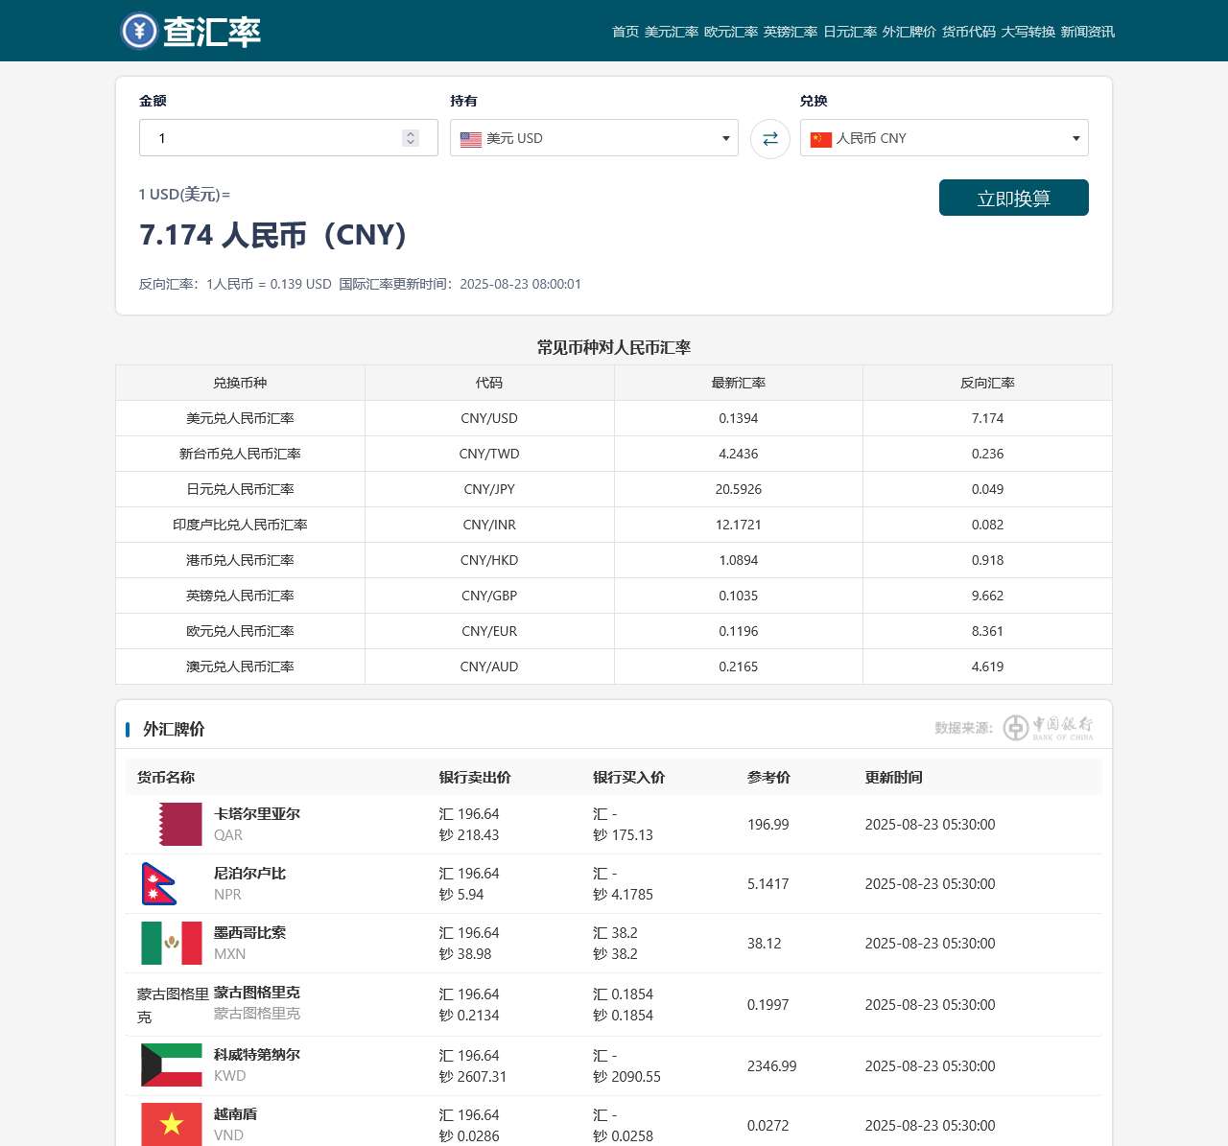The height and width of the screenshot is (1146, 1228).
Task: Click the Bank of China logo
Action: tap(1049, 728)
